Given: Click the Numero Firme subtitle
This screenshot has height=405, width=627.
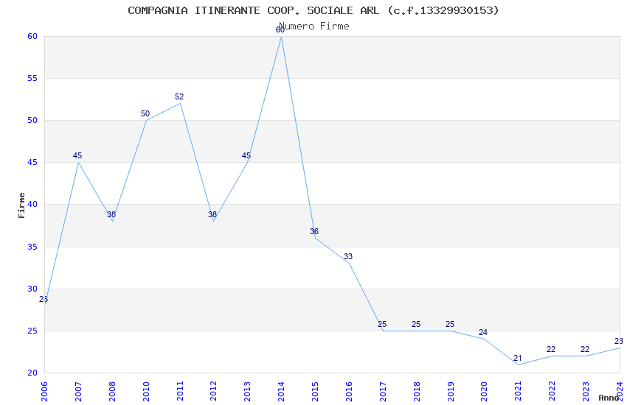Looking at the screenshot, I should click(x=314, y=27).
